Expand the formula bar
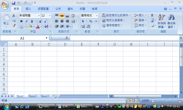The width and height of the screenshot is (183, 110). tap(181, 38)
